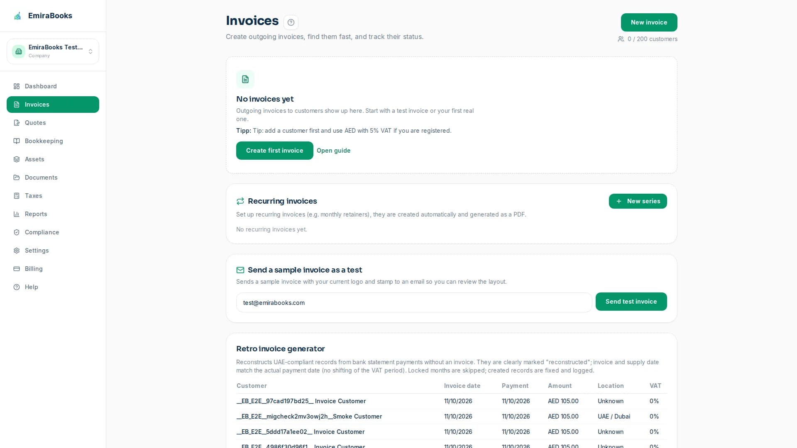Click the EmiraBooks logo icon
This screenshot has width=797, height=448.
coord(17,16)
